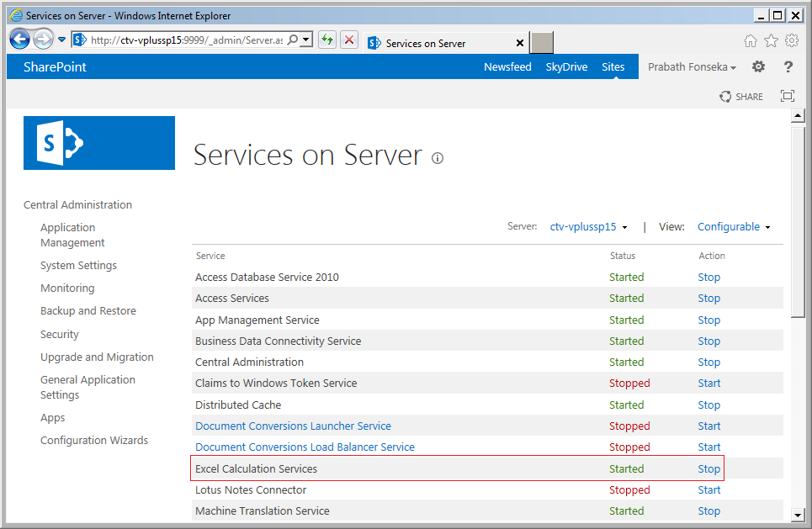Image resolution: width=812 pixels, height=529 pixels.
Task: Open the Security section
Action: tap(60, 335)
